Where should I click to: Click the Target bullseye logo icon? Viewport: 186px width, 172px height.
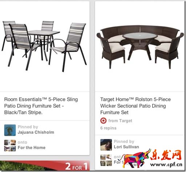tap(104, 120)
